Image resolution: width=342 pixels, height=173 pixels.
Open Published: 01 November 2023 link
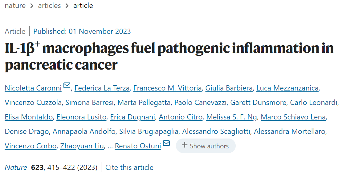point(82,31)
